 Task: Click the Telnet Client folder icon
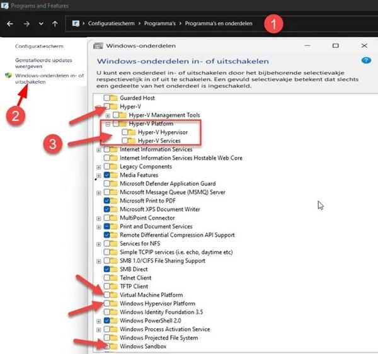tap(114, 278)
